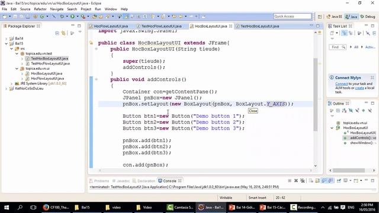Image resolution: width=379 pixels, height=213 pixels.
Task: Click Remove Launch icon in Console toolbar
Action: [x=296, y=180]
